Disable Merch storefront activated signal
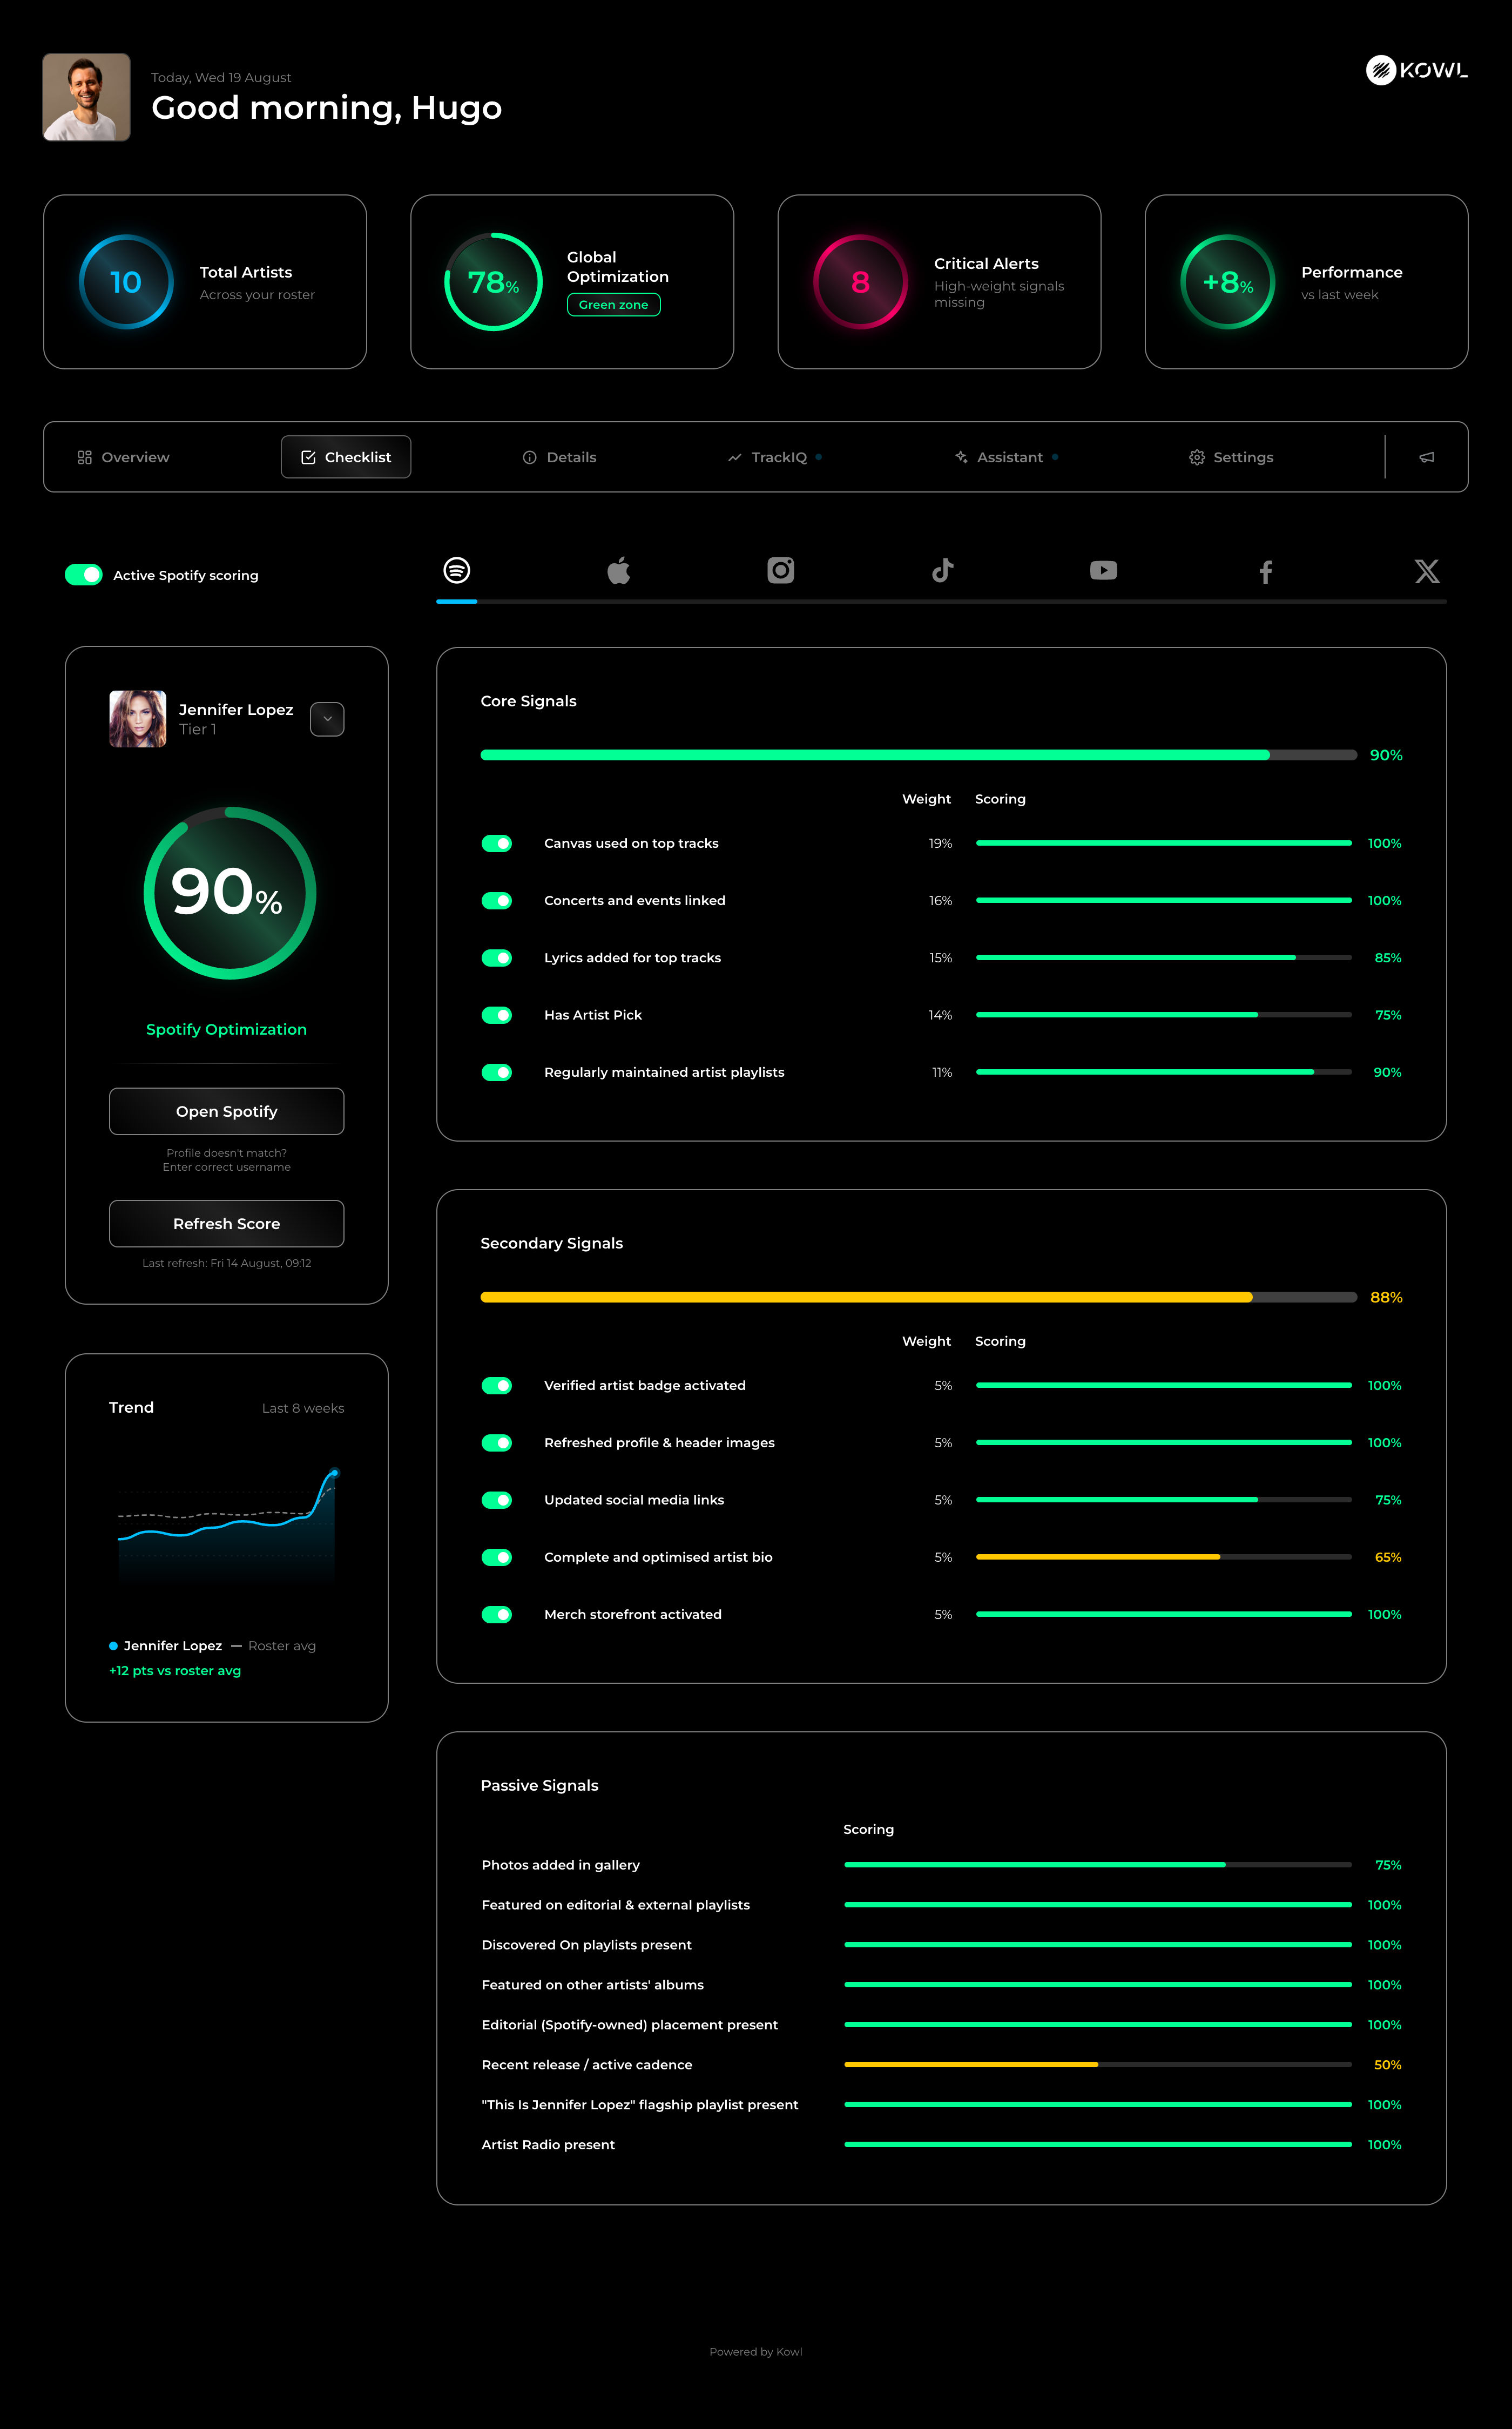This screenshot has height=2429, width=1512. coord(497,1614)
